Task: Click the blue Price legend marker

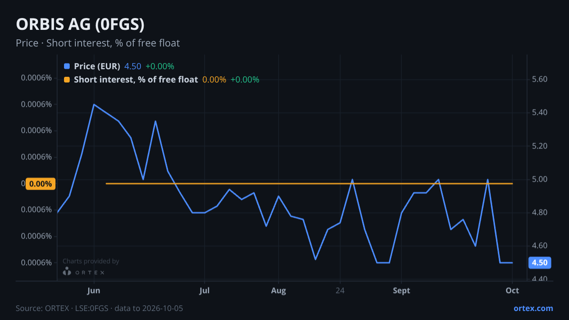Action: 67,66
